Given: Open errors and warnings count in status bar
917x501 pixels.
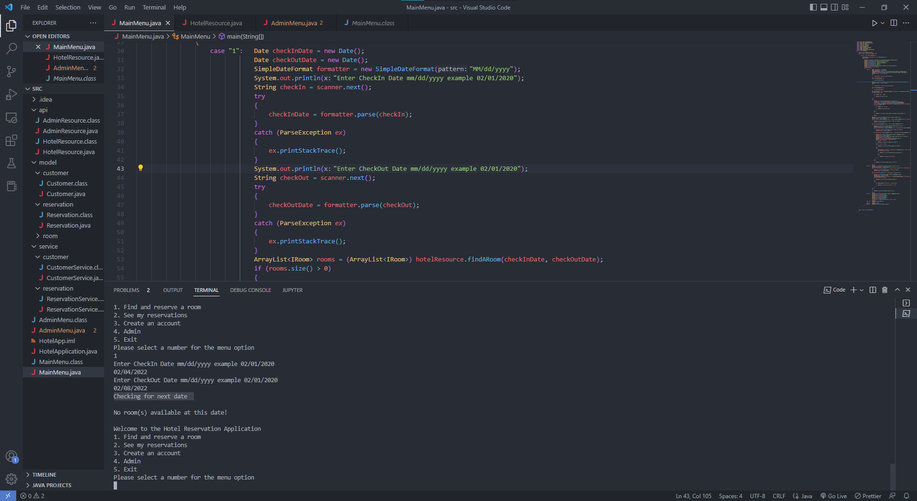Looking at the screenshot, I should pos(32,496).
